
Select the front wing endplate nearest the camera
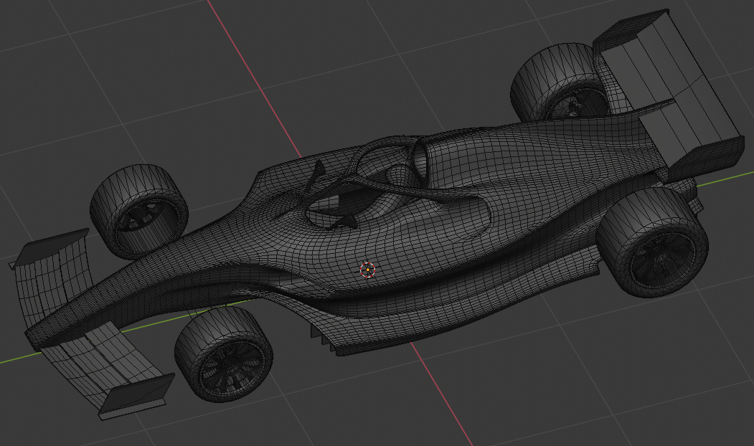136,396
